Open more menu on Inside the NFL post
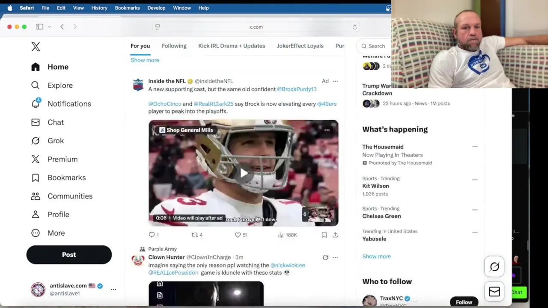 [335, 81]
